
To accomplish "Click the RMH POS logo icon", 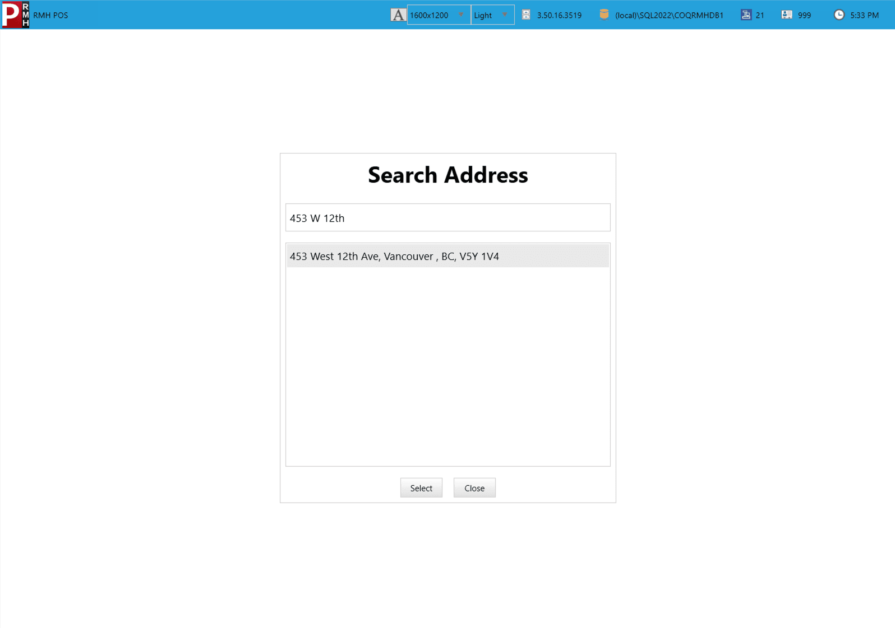I will [x=15, y=15].
